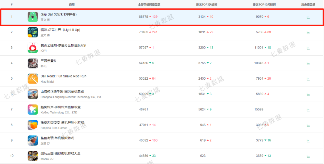
Task: Select TOP10 keyword value 15599
Action: pyautogui.click(x=259, y=110)
